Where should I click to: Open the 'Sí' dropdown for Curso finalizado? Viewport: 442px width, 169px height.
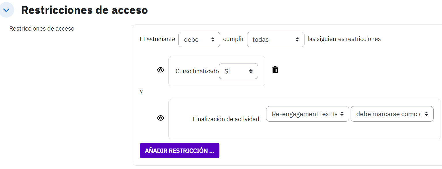tap(238, 71)
